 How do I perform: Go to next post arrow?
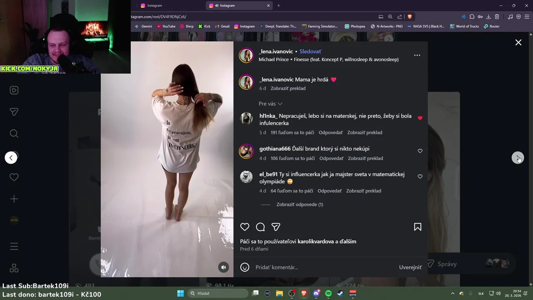click(518, 157)
